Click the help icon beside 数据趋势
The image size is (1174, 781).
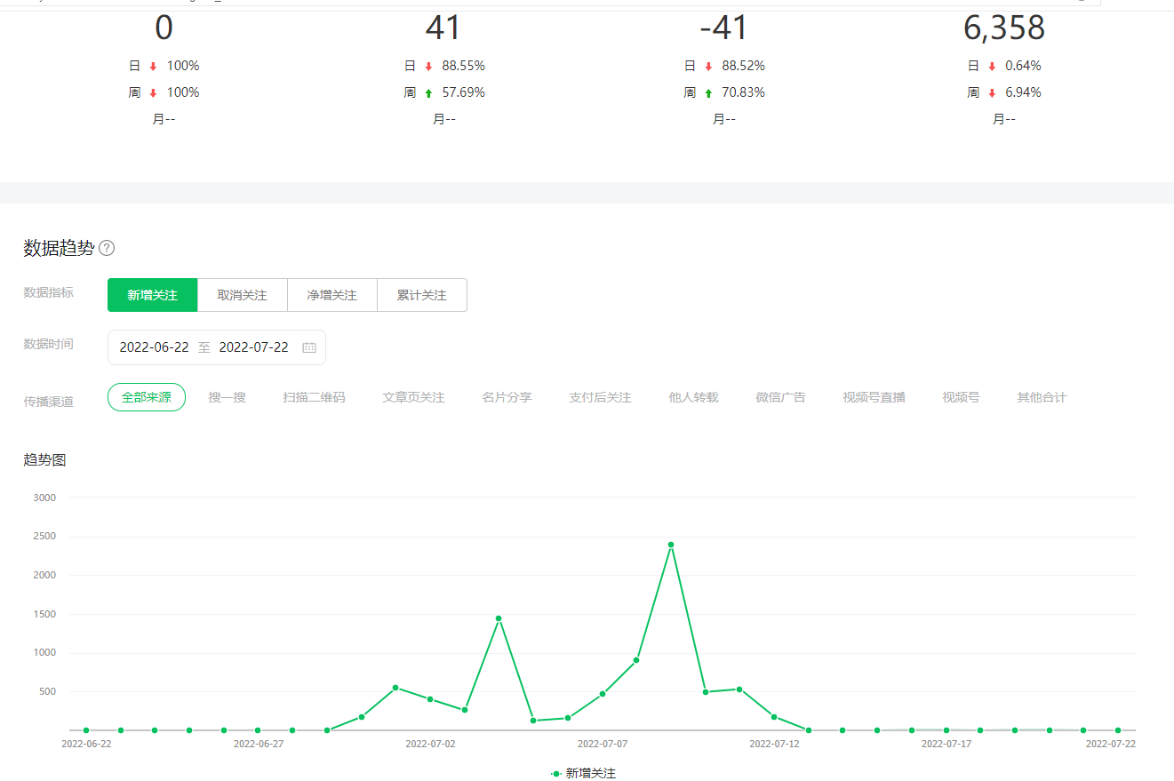[107, 248]
